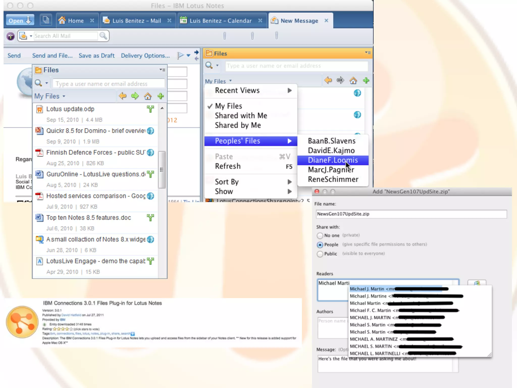The image size is (517, 388).
Task: Click the address book icon next to Readers field
Action: tap(477, 283)
